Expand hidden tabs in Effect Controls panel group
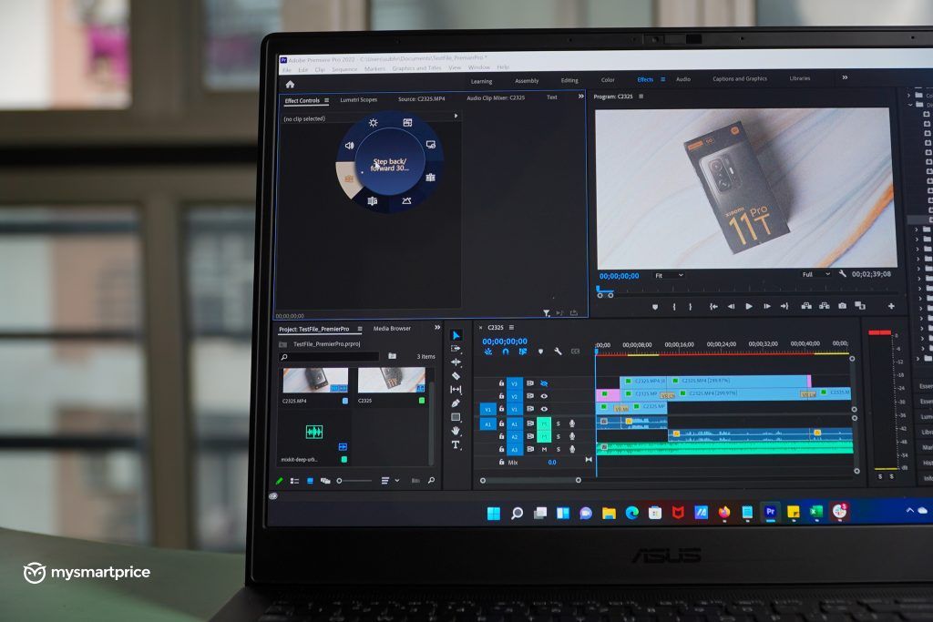The image size is (933, 622). pyautogui.click(x=580, y=97)
